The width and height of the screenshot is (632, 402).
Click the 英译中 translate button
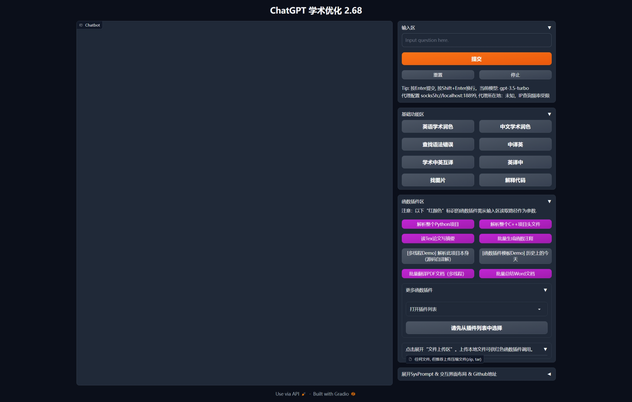point(515,162)
